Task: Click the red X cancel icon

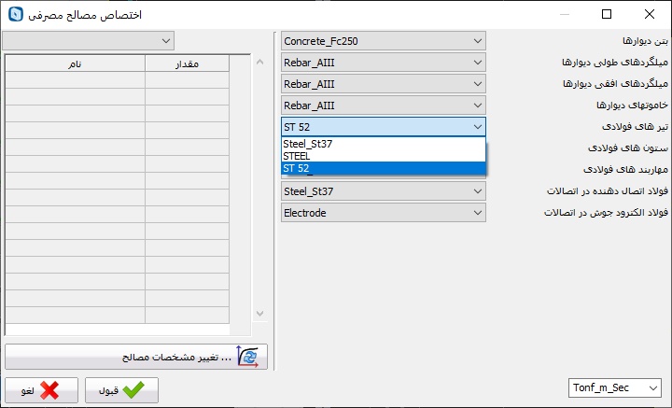Action: click(49, 390)
